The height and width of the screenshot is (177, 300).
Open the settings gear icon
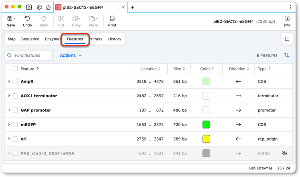click(x=39, y=7)
